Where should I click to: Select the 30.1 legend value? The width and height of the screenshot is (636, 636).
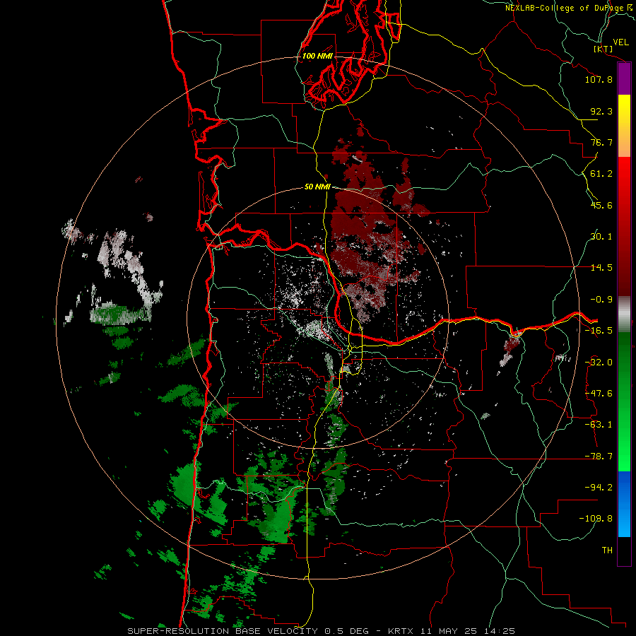[x=601, y=237]
